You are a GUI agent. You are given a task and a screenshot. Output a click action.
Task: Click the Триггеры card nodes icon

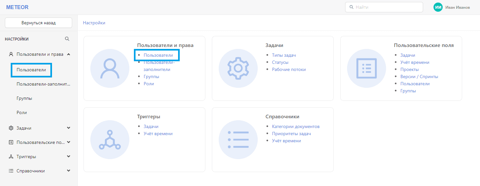coord(110,140)
